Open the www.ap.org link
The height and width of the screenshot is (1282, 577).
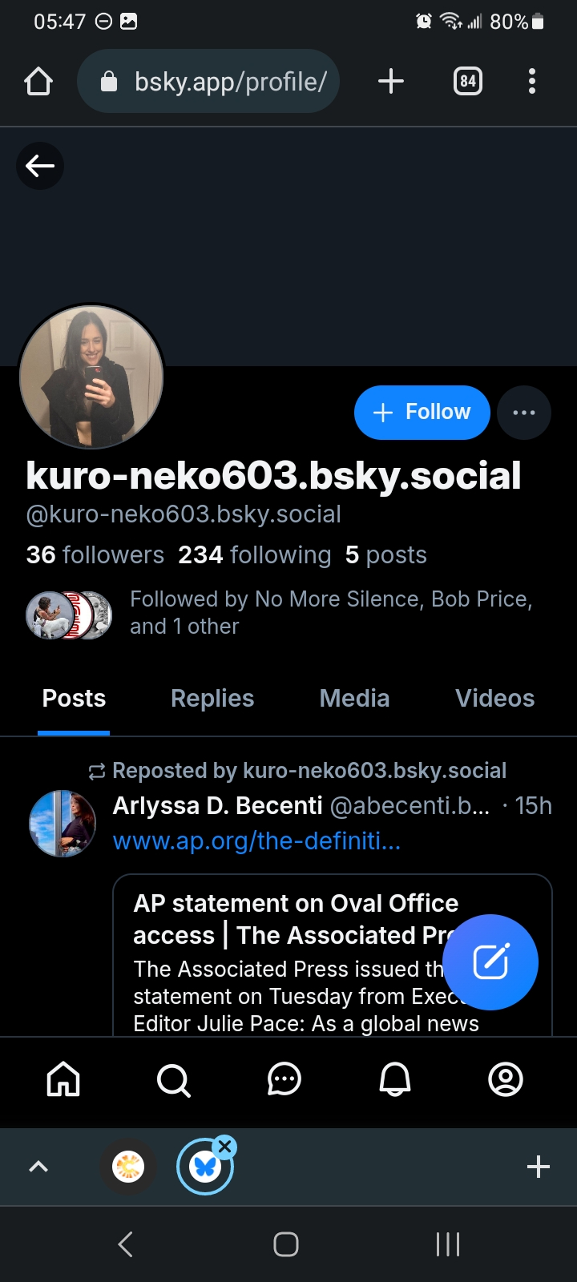tap(256, 841)
